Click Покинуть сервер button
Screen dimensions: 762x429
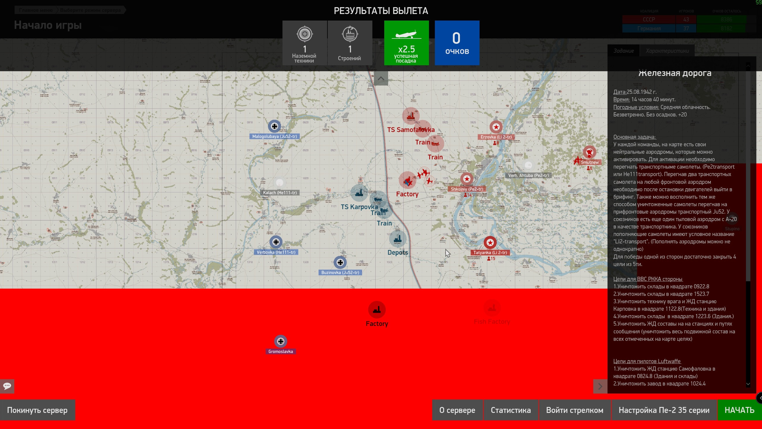point(38,410)
